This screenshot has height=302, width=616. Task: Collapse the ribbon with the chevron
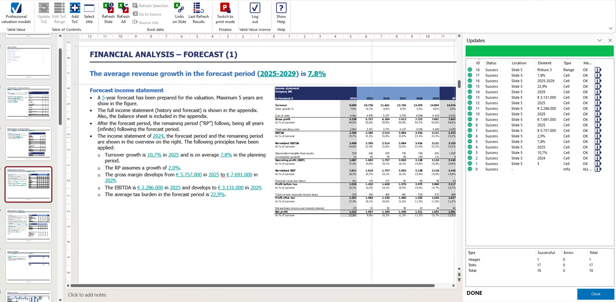pos(610,28)
